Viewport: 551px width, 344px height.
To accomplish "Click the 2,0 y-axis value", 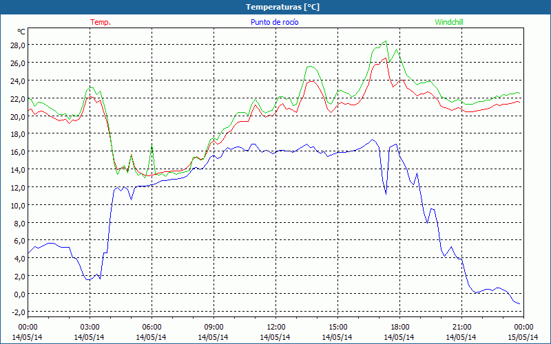I will pos(19,277).
